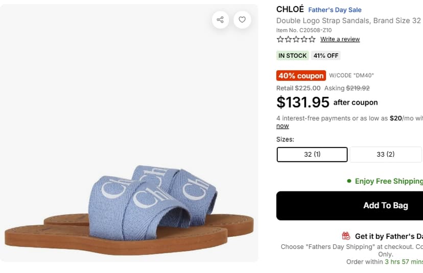Click the 41% OFF badge
Viewport: 423px width, 273px height.
[x=326, y=56]
